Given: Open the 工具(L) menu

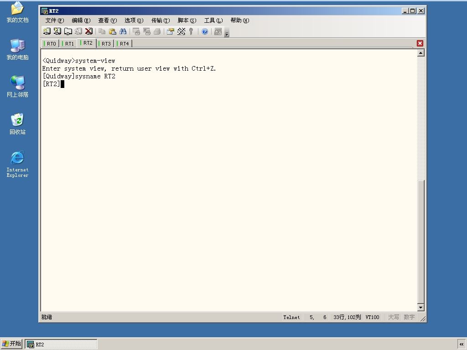Looking at the screenshot, I should point(213,20).
